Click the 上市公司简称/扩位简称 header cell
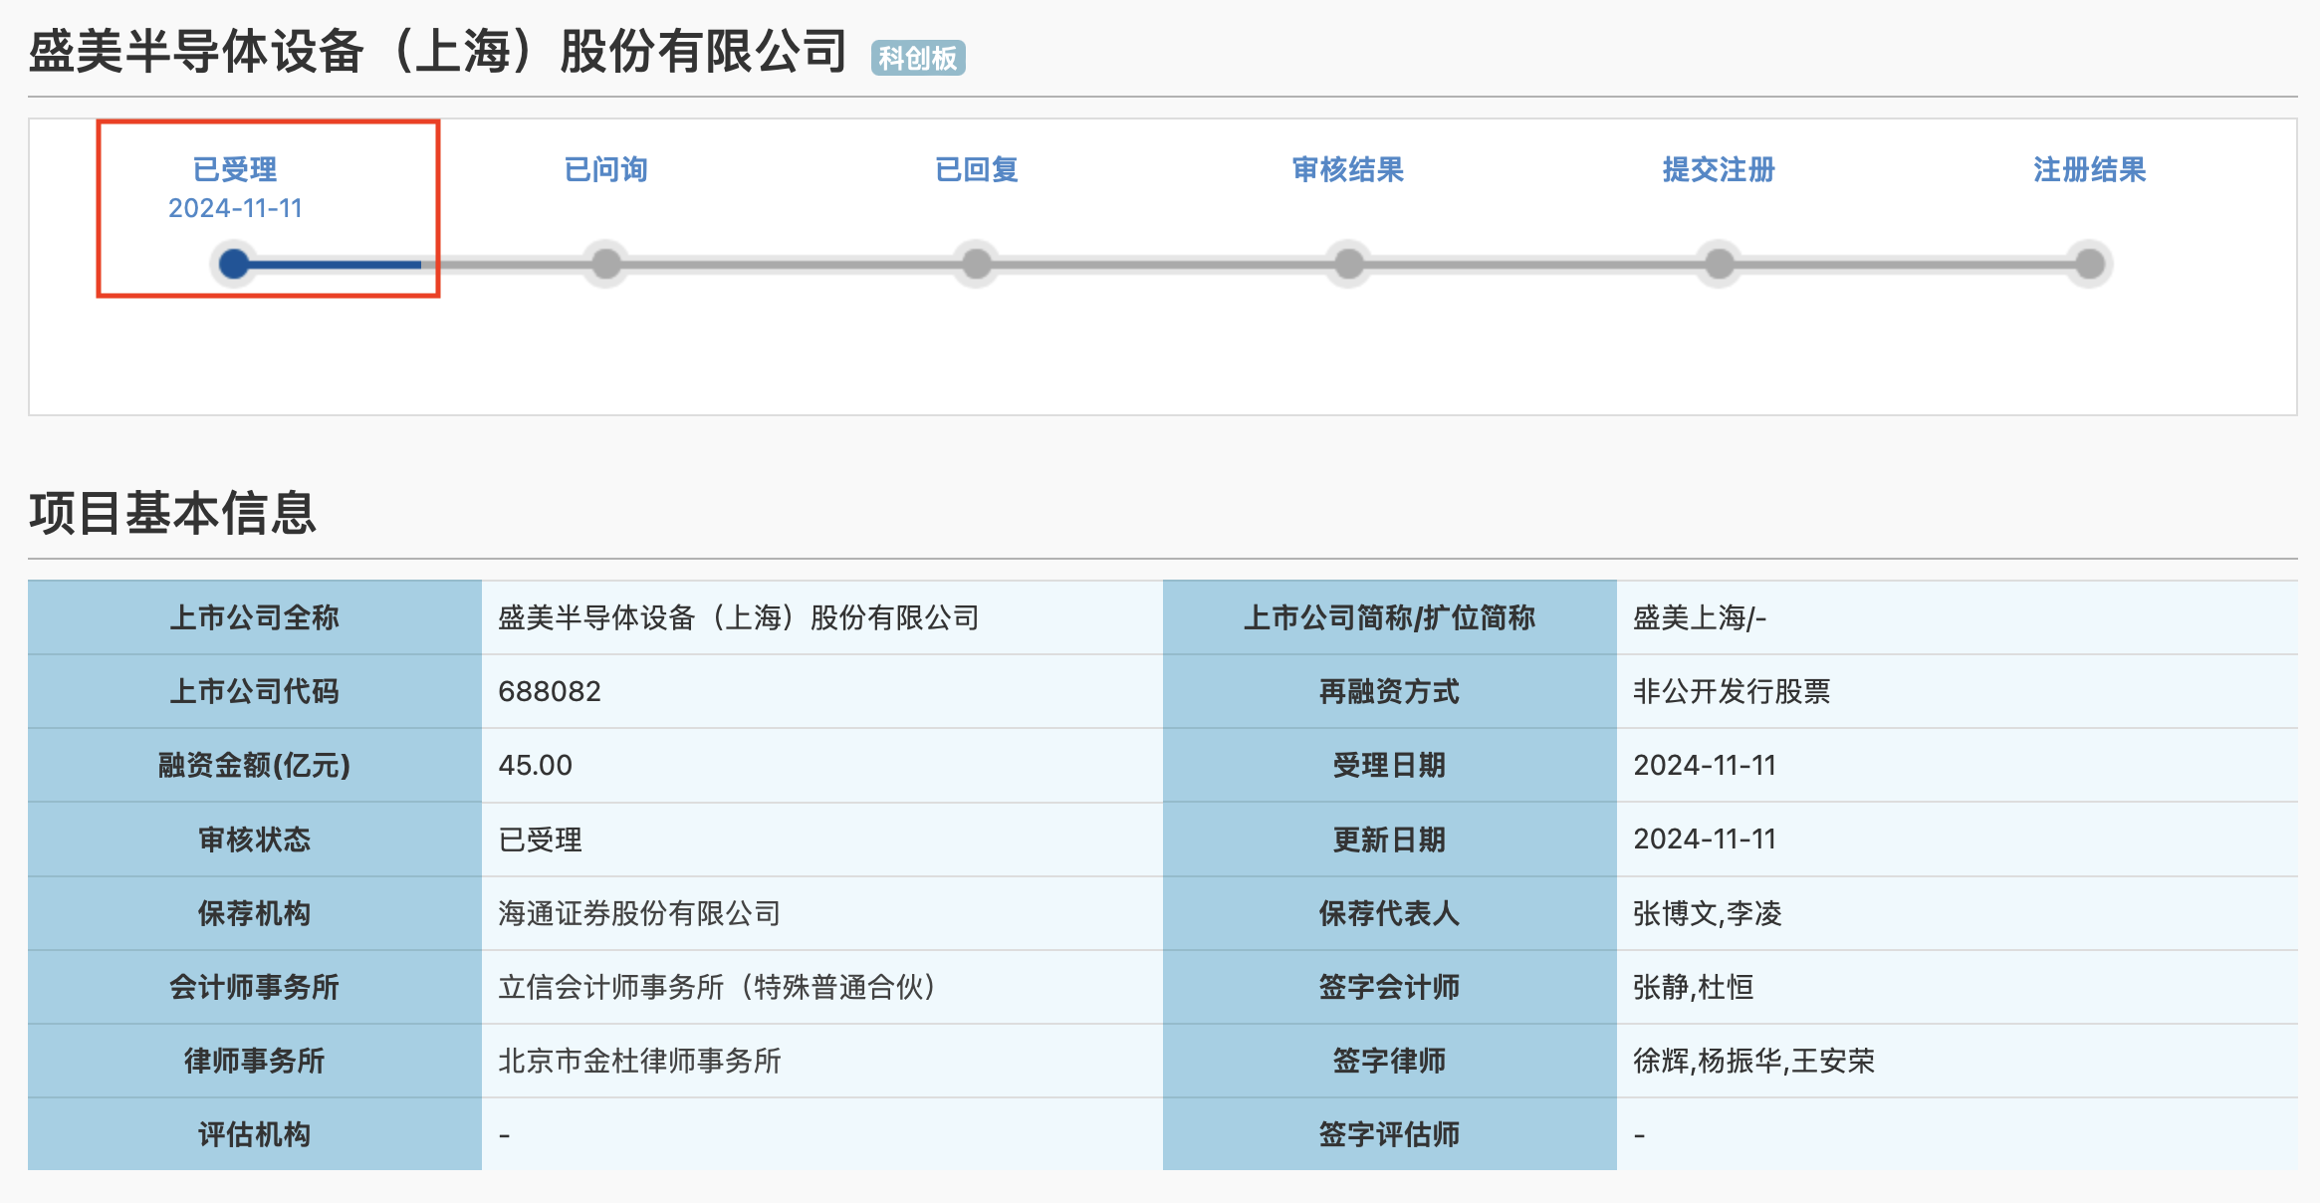The width and height of the screenshot is (2320, 1203). point(1390,617)
